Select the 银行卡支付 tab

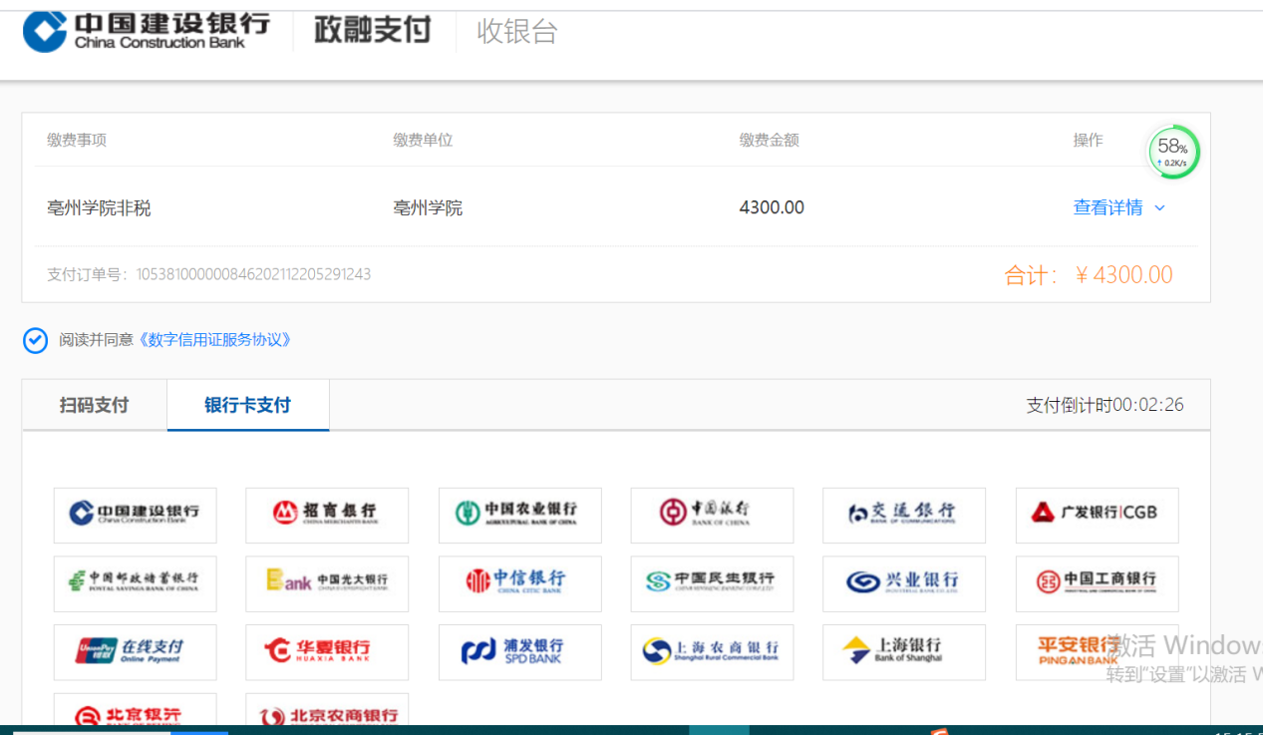(x=247, y=406)
